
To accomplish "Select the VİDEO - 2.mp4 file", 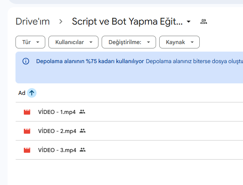I will click(x=129, y=131).
